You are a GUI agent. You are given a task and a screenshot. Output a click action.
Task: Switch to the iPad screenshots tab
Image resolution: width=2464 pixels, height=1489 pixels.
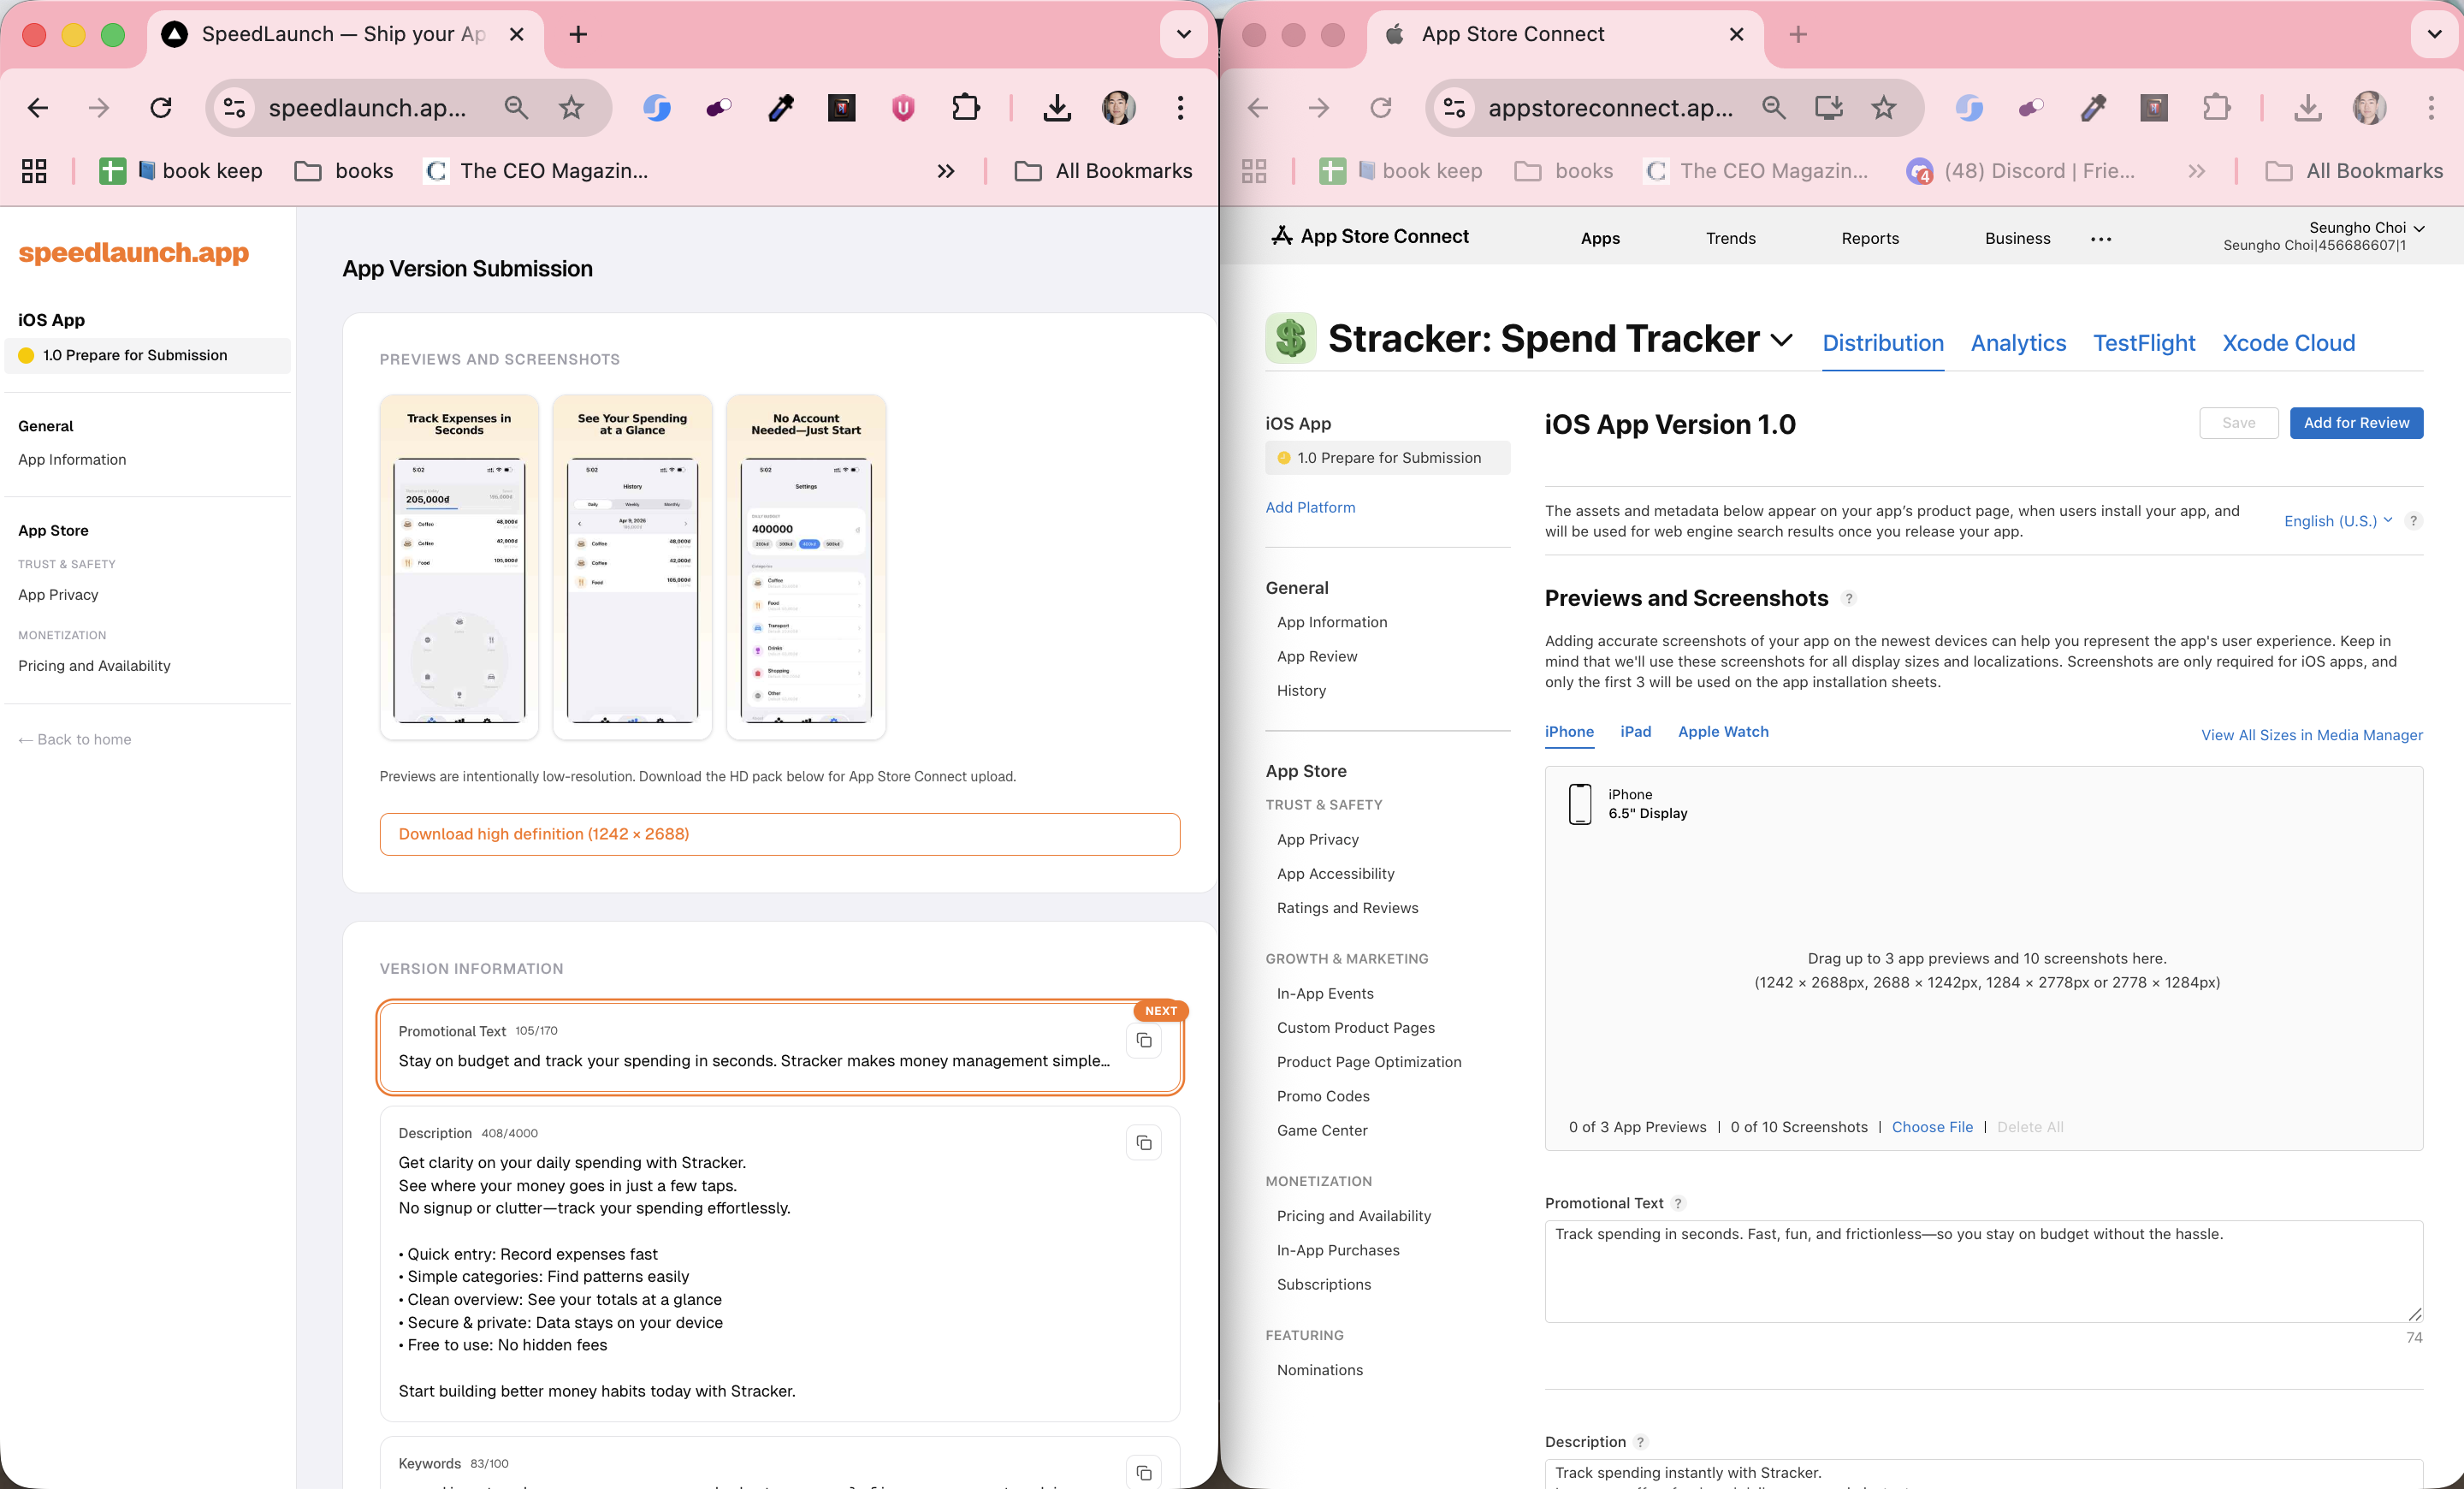click(1635, 732)
